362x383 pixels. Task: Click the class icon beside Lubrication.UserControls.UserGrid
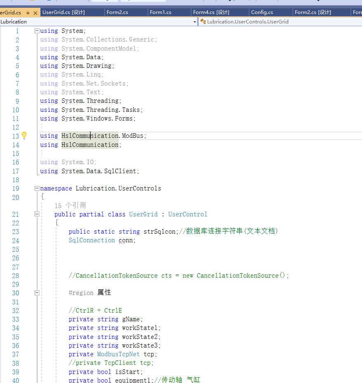click(203, 21)
